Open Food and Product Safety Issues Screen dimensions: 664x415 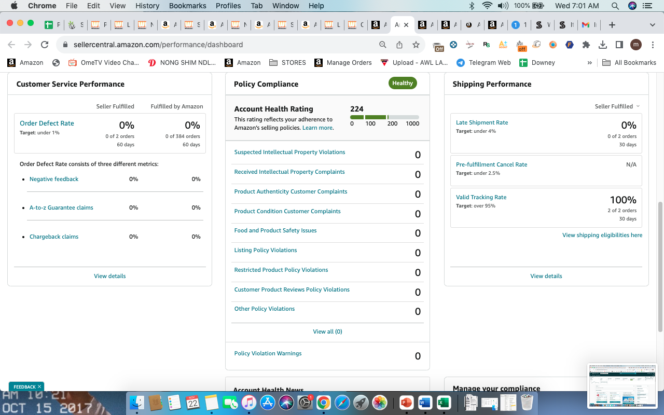click(x=275, y=230)
